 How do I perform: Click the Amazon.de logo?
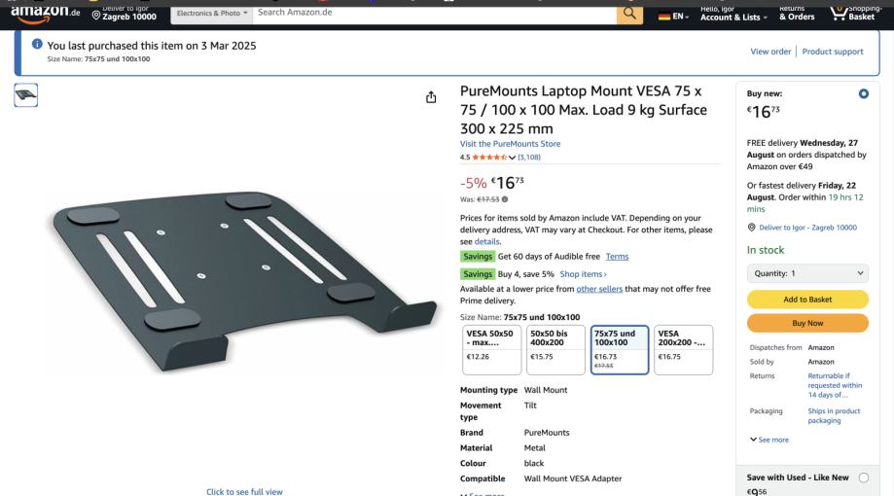45,14
